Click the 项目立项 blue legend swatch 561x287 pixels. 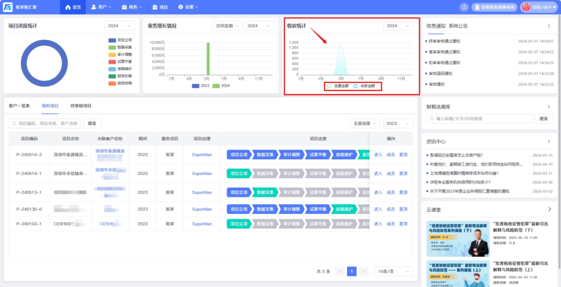pos(112,40)
